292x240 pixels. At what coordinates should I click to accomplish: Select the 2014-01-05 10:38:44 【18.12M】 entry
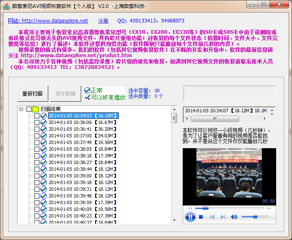tap(82, 169)
